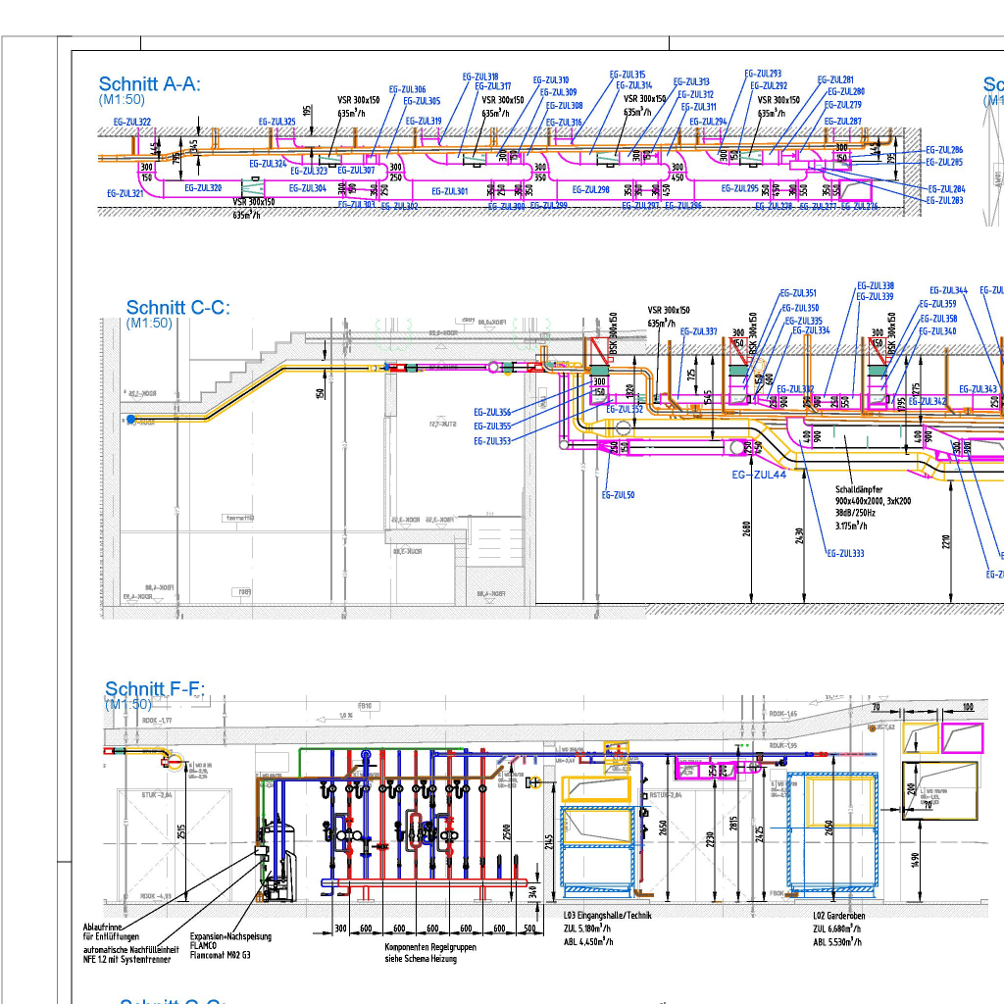Viewport: 1004px width, 1004px height.
Task: Select the EG-ZUL325 duct label
Action: tap(276, 123)
